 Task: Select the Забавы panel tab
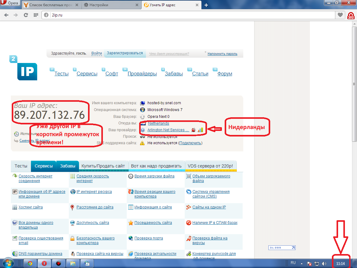pyautogui.click(x=68, y=166)
